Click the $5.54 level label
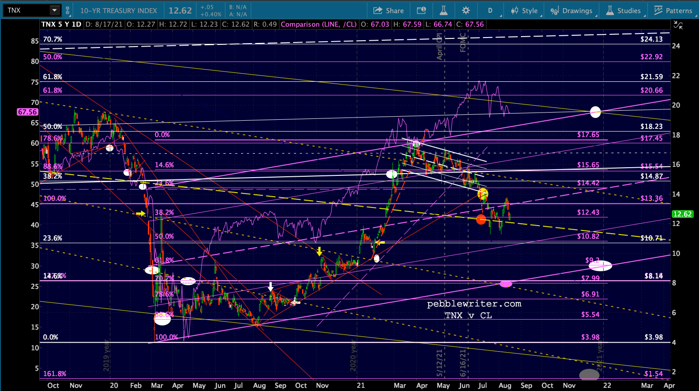 (x=590, y=315)
